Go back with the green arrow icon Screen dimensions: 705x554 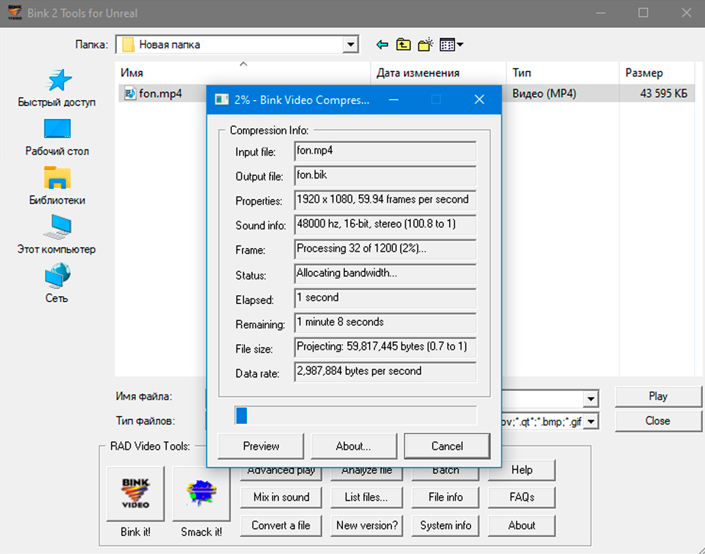tap(382, 44)
